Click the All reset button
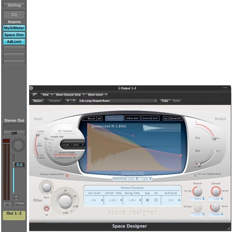 pos(99,118)
